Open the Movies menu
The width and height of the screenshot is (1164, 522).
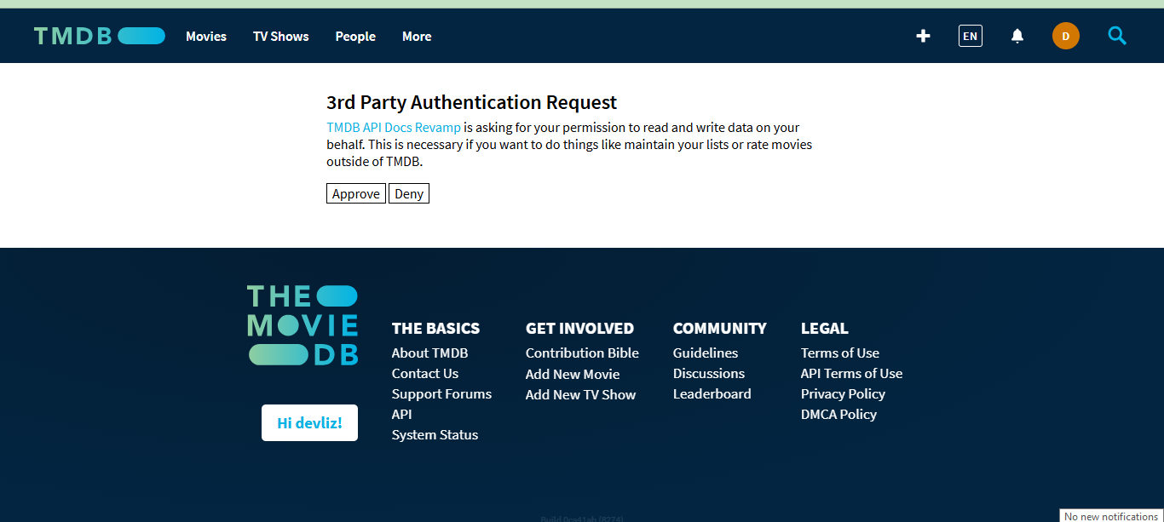206,37
